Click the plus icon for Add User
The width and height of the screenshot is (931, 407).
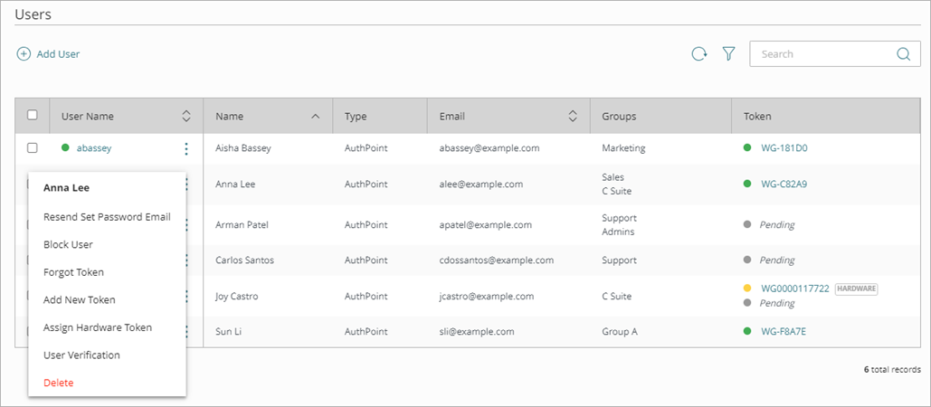(x=24, y=54)
